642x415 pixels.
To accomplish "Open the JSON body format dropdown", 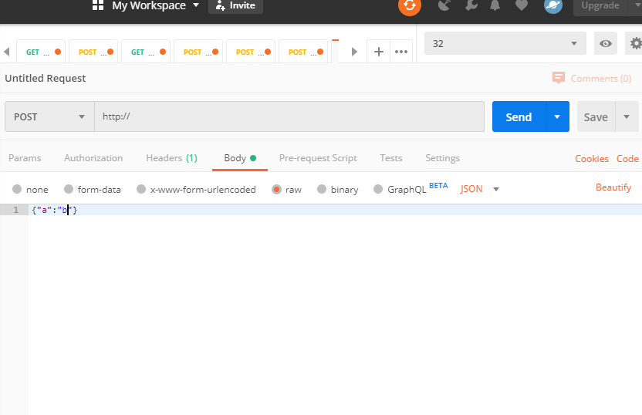I will point(479,189).
